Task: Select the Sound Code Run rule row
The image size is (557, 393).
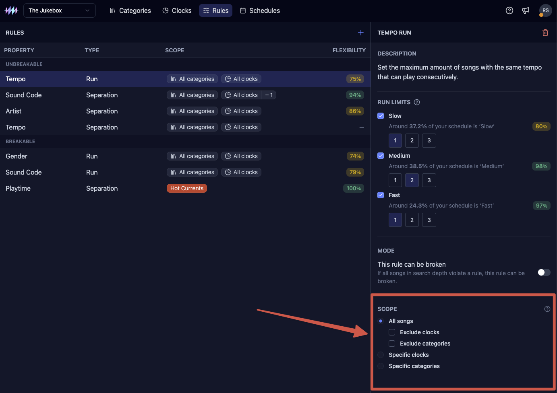Action: pyautogui.click(x=185, y=172)
